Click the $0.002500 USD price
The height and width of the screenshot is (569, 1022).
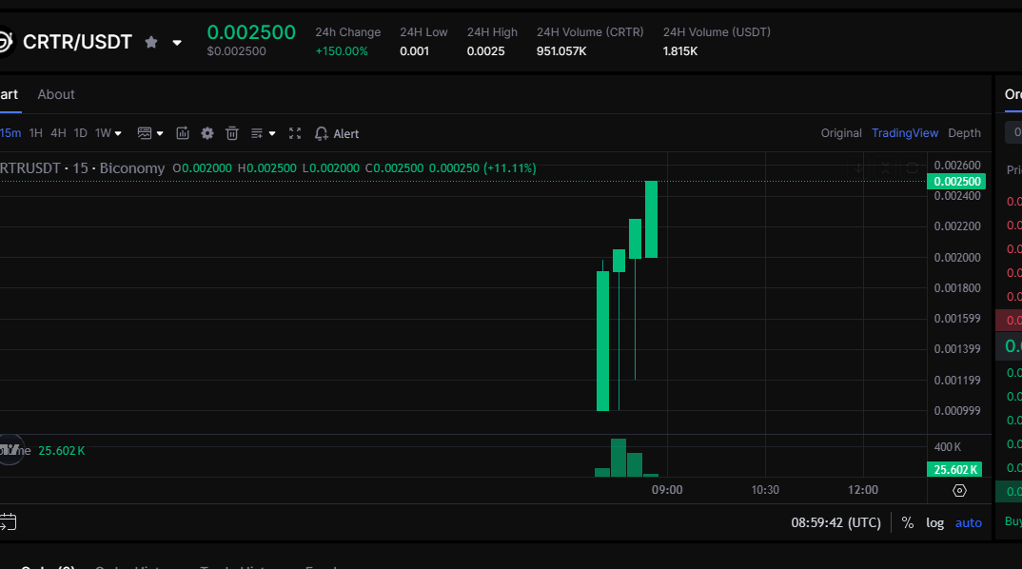(x=236, y=50)
